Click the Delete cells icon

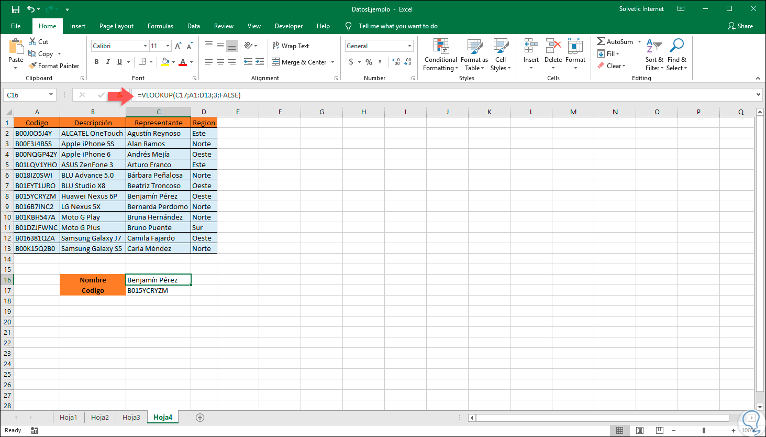click(x=553, y=46)
